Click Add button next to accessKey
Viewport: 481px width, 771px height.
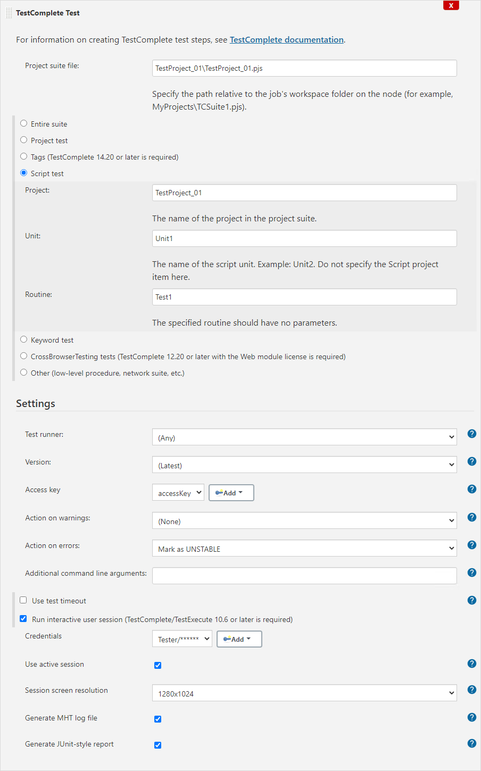[231, 493]
